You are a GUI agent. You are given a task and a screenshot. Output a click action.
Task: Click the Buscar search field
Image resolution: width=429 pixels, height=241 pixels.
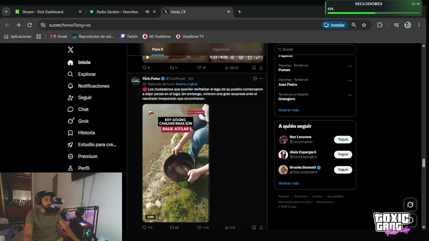(315, 49)
